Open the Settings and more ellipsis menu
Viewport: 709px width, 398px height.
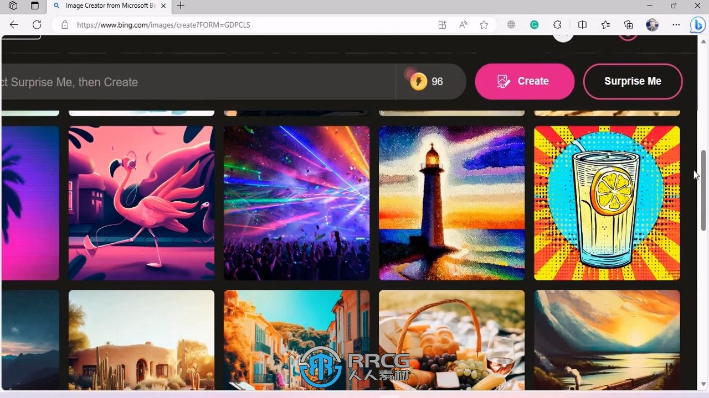676,25
